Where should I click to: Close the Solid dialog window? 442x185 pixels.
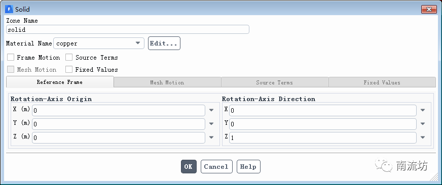click(429, 9)
